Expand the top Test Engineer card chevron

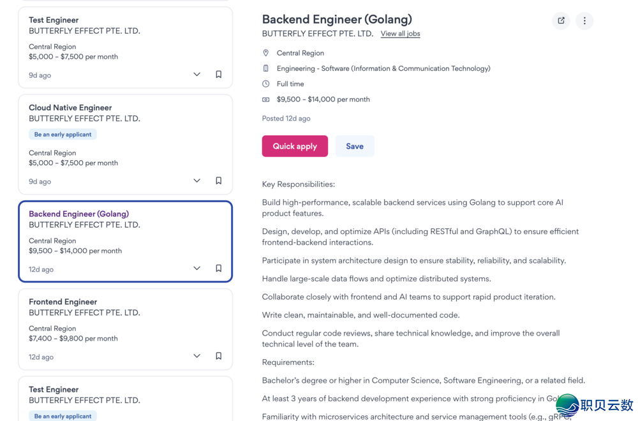[x=197, y=75]
